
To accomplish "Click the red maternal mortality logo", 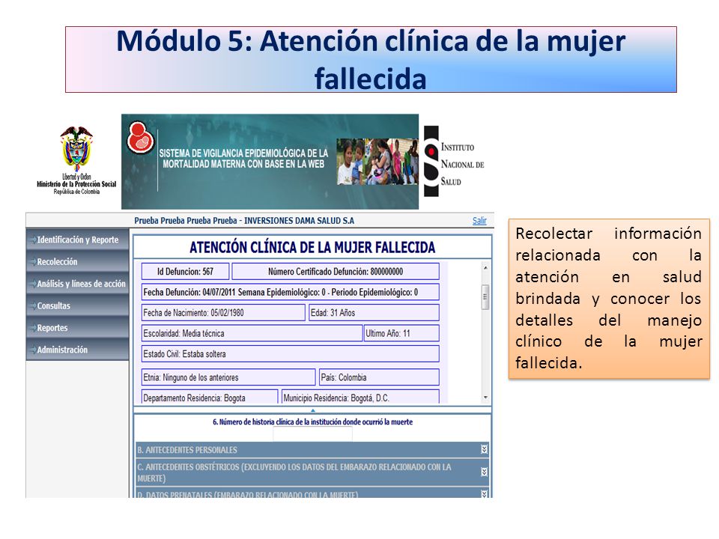I will point(140,138).
